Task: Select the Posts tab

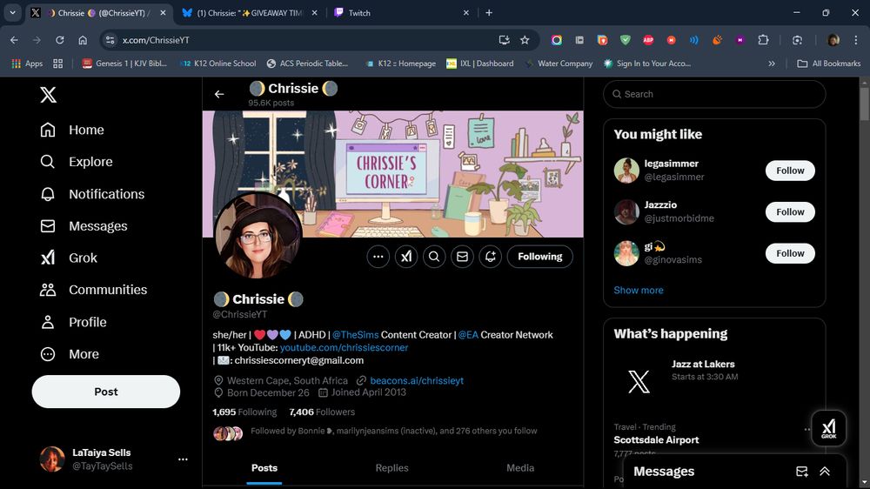Action: coord(264,468)
